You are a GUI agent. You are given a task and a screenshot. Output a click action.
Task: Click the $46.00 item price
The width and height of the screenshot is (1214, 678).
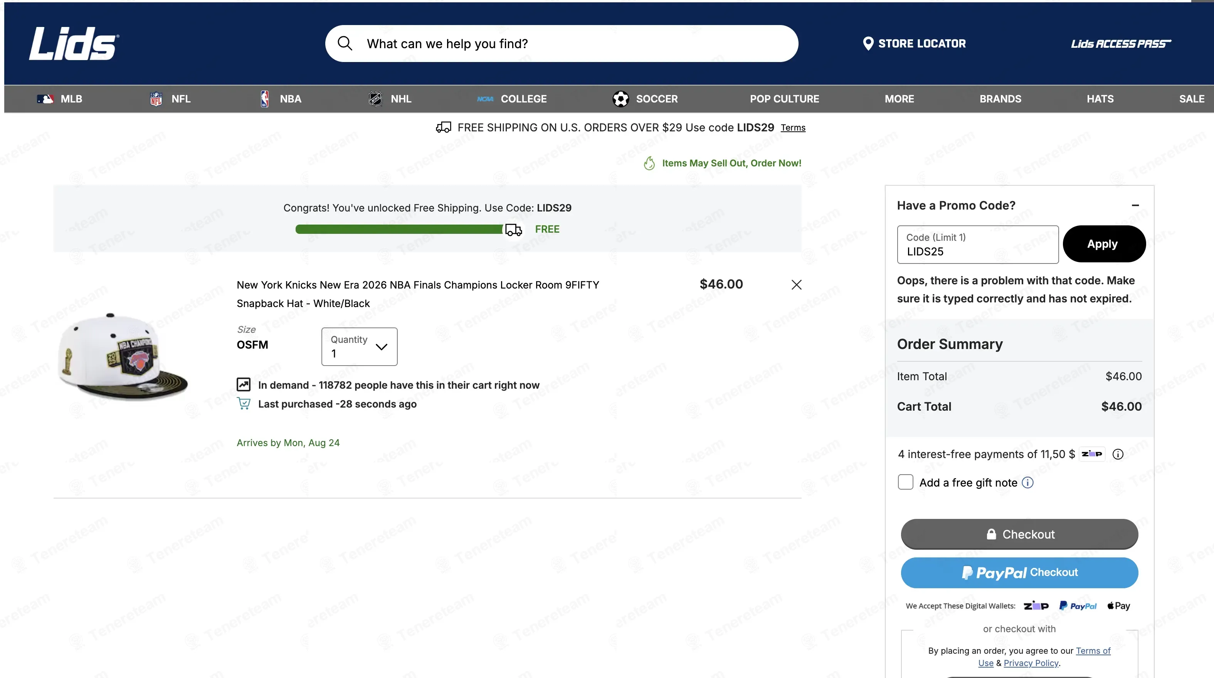(721, 284)
